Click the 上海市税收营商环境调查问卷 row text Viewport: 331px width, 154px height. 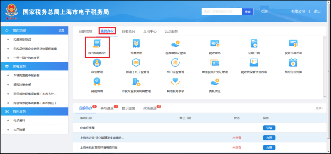(99, 148)
